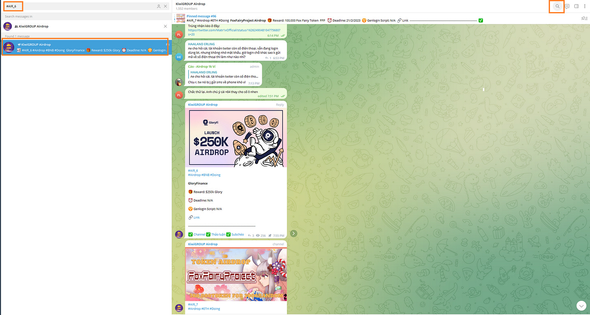Jump to quoted HAALAND ERLING reply preview
Screen dimensions: 590x315
point(224,74)
